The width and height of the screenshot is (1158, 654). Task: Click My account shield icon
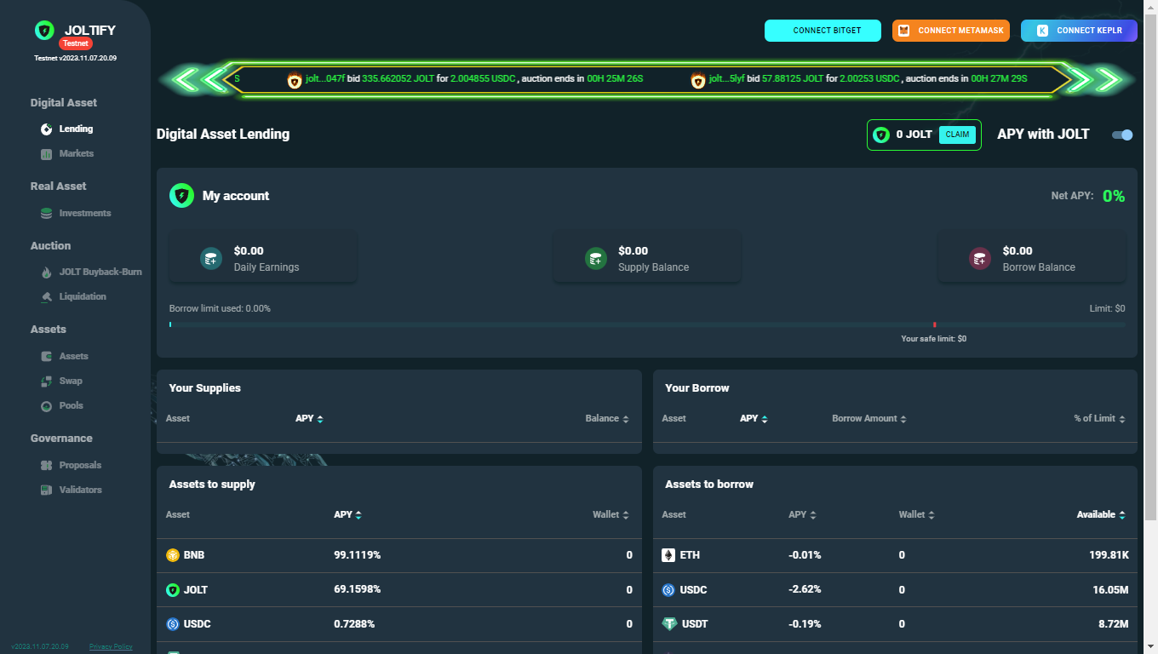(181, 196)
